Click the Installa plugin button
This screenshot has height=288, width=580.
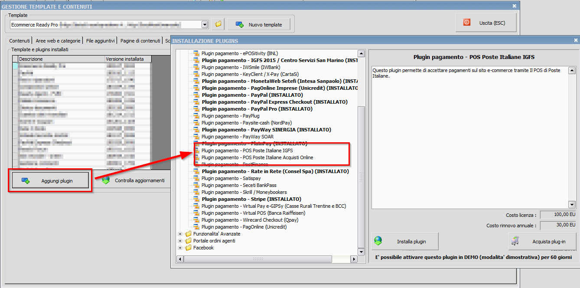click(405, 242)
